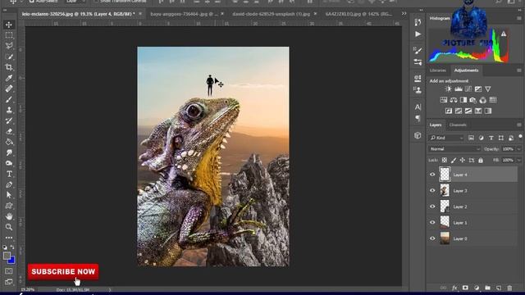
Task: Add a Color Lookup adjustment
Action: 493,100
